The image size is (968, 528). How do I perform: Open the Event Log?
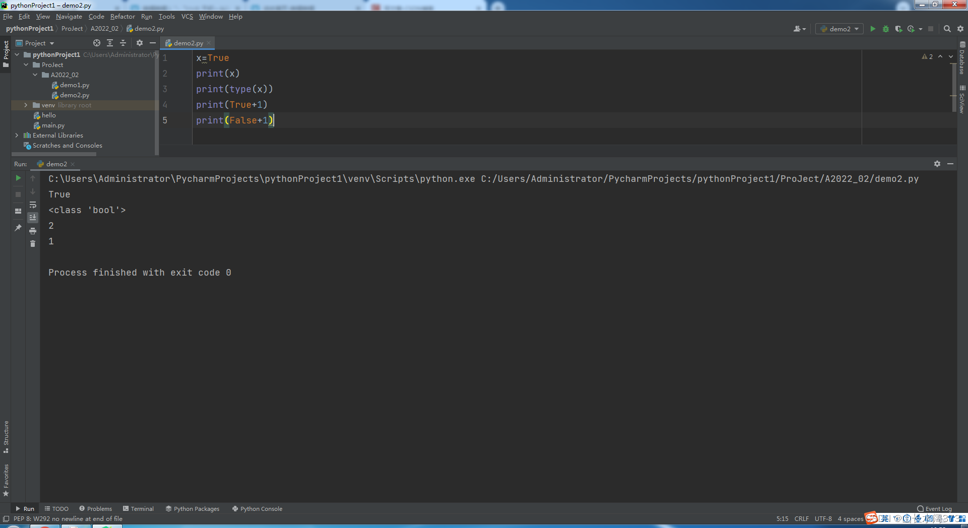[935, 509]
